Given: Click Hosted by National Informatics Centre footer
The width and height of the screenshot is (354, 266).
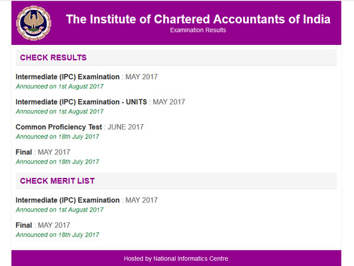Looking at the screenshot, I should (176, 259).
